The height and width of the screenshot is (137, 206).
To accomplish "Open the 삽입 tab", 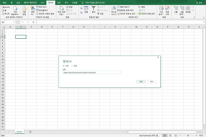I will click(x=18, y=3).
